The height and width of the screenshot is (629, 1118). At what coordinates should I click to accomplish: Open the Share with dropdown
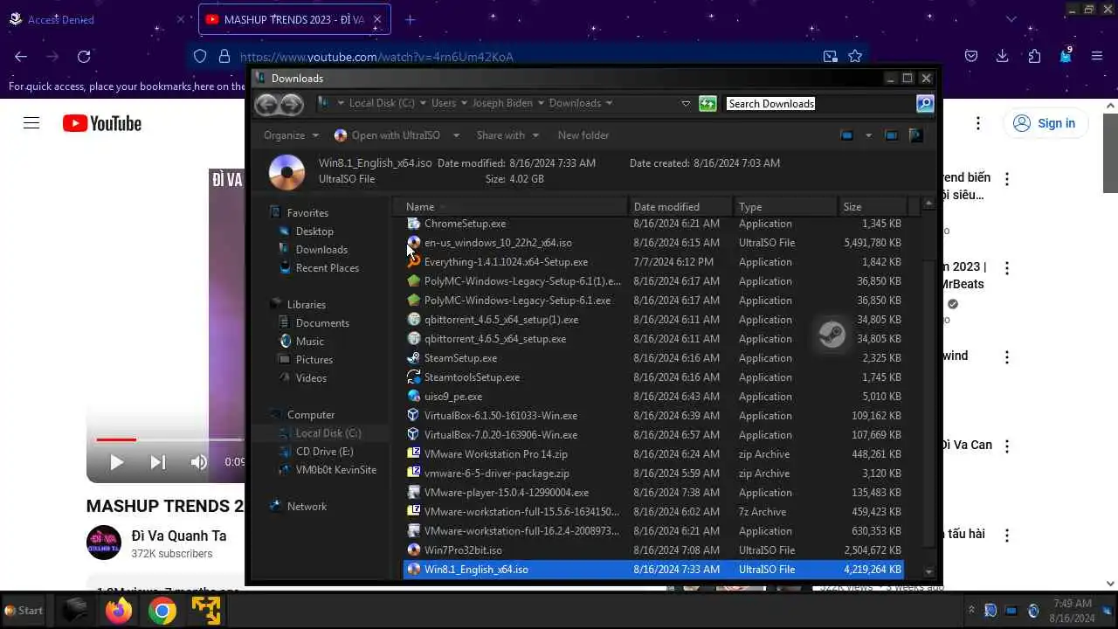click(507, 135)
